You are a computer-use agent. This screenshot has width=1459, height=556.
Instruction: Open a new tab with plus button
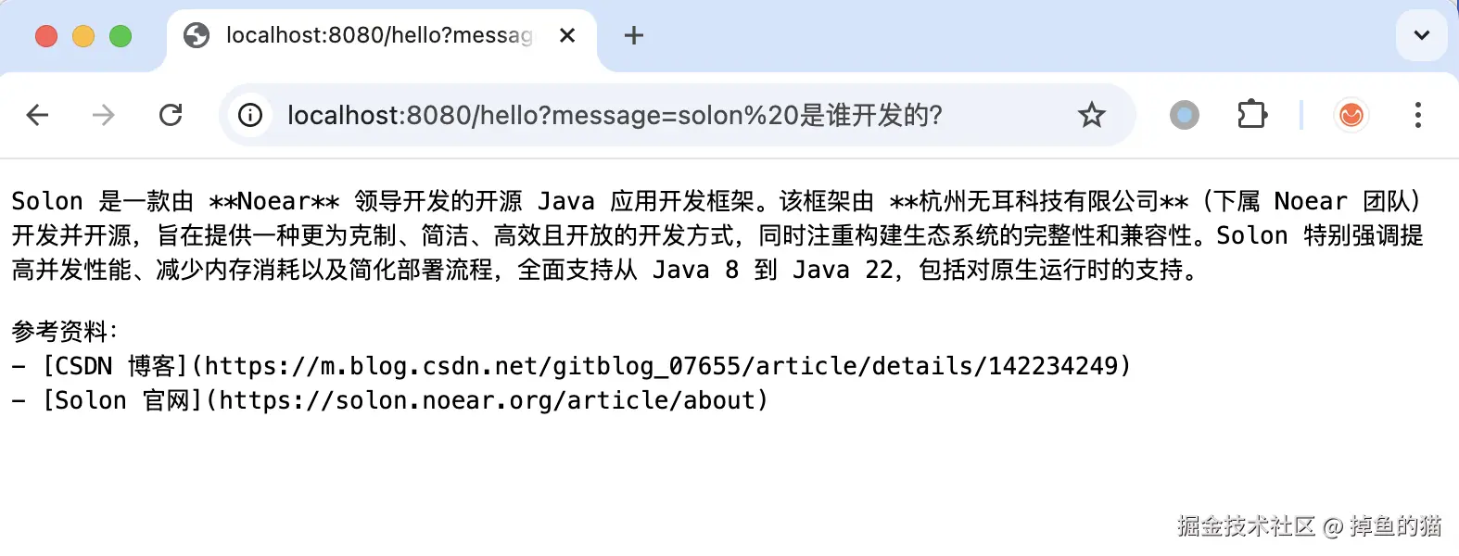pos(634,36)
